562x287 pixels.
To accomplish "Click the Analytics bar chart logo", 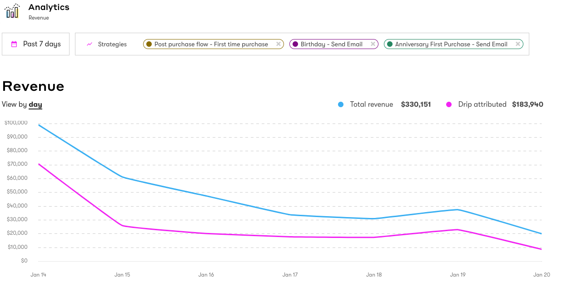I will [12, 10].
